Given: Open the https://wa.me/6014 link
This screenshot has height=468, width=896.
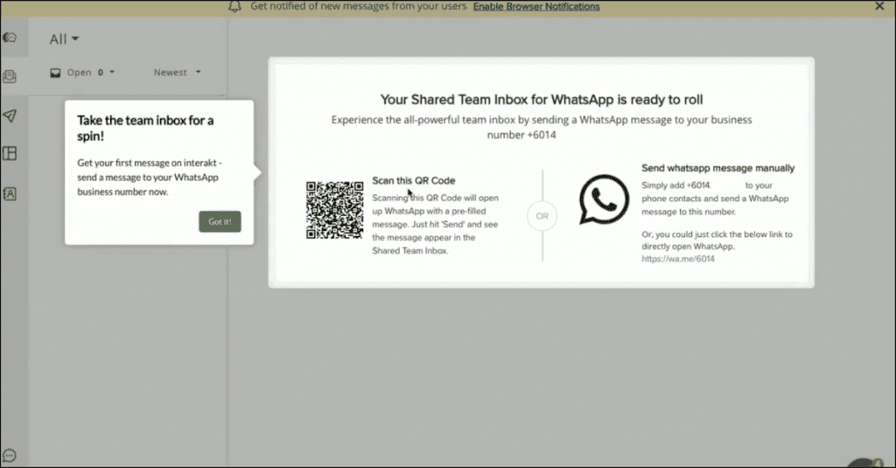Looking at the screenshot, I should 678,259.
